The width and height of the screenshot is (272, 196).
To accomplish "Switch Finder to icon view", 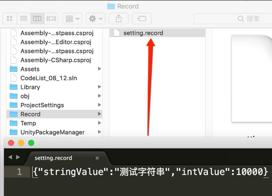I will click(x=10, y=18).
